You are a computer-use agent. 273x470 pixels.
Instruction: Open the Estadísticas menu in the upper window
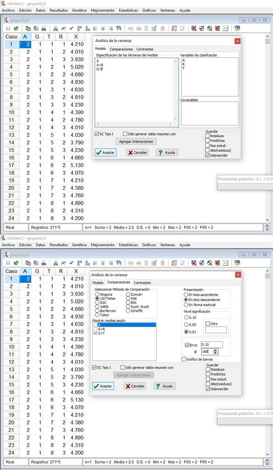[x=128, y=10]
